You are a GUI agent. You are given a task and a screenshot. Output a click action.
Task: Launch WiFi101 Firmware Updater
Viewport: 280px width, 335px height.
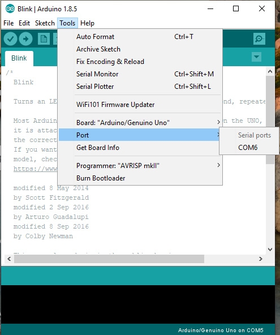coord(140,105)
